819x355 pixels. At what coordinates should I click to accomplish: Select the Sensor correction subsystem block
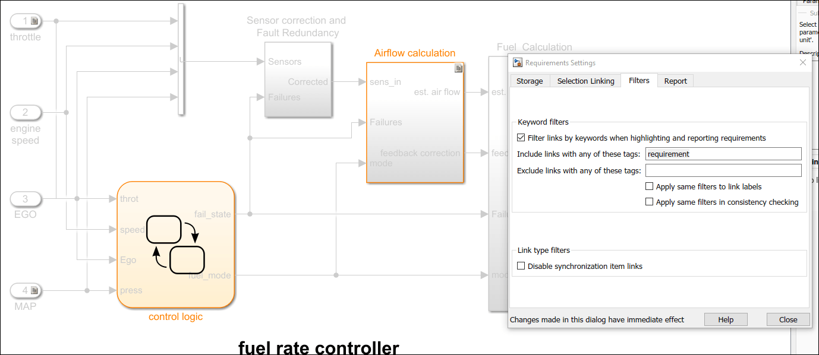point(297,80)
